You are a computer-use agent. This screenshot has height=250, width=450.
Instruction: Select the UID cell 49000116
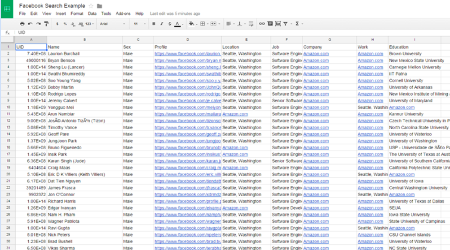[31, 60]
